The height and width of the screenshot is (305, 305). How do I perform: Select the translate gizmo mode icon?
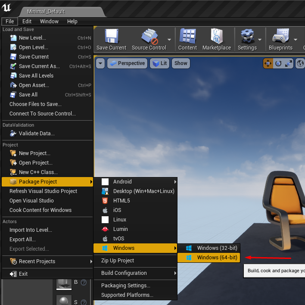[268, 63]
